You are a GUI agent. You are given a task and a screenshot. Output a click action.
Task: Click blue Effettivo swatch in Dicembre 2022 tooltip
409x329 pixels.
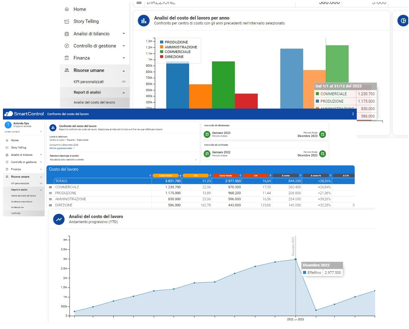pos(305,273)
